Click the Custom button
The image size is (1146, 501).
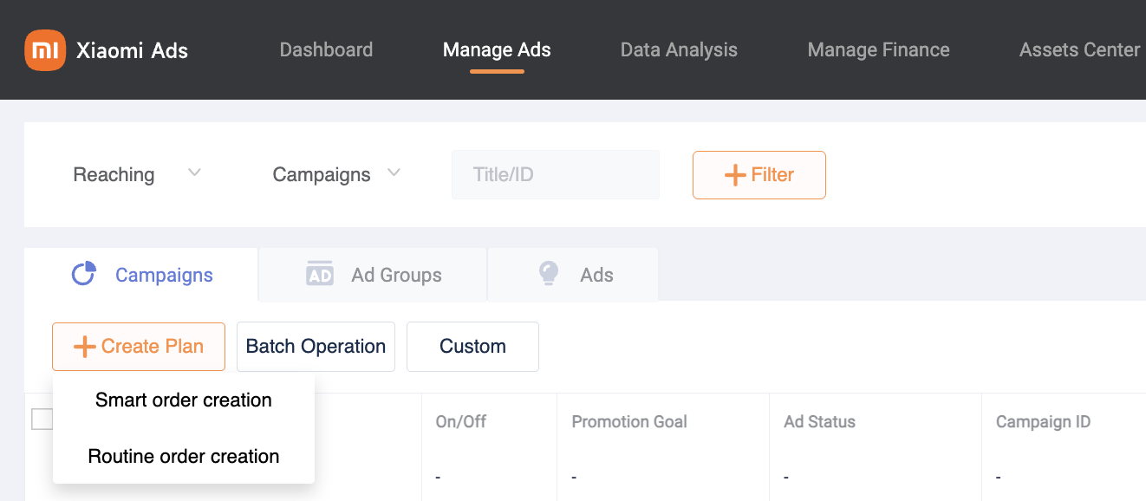(x=472, y=347)
